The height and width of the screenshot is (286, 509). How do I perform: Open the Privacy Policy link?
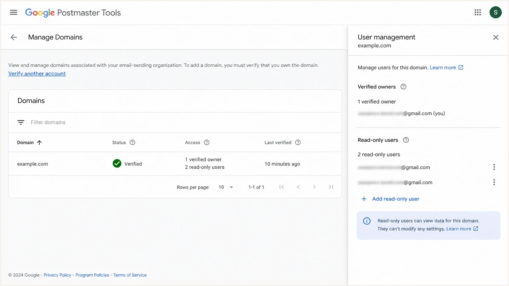57,275
